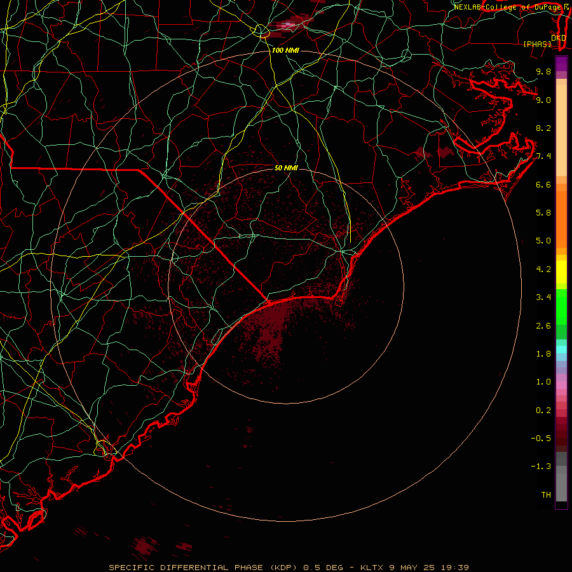The height and width of the screenshot is (572, 572).
Task: Click the 2.6 scale value
Action: click(543, 326)
